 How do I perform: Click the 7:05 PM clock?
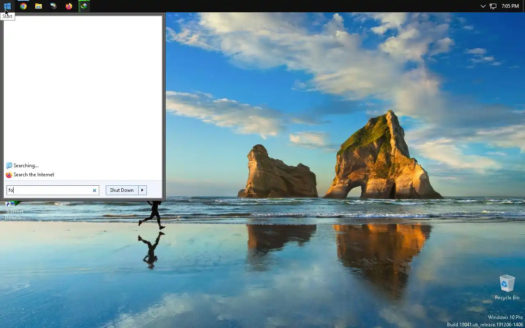[510, 6]
